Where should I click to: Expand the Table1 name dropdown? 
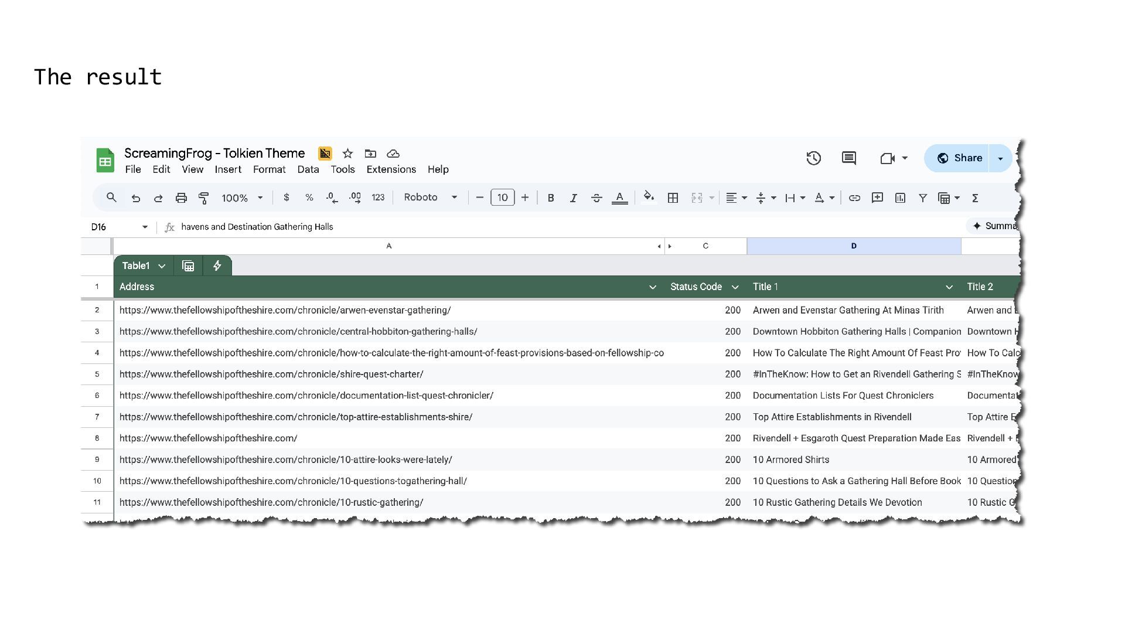pos(162,266)
